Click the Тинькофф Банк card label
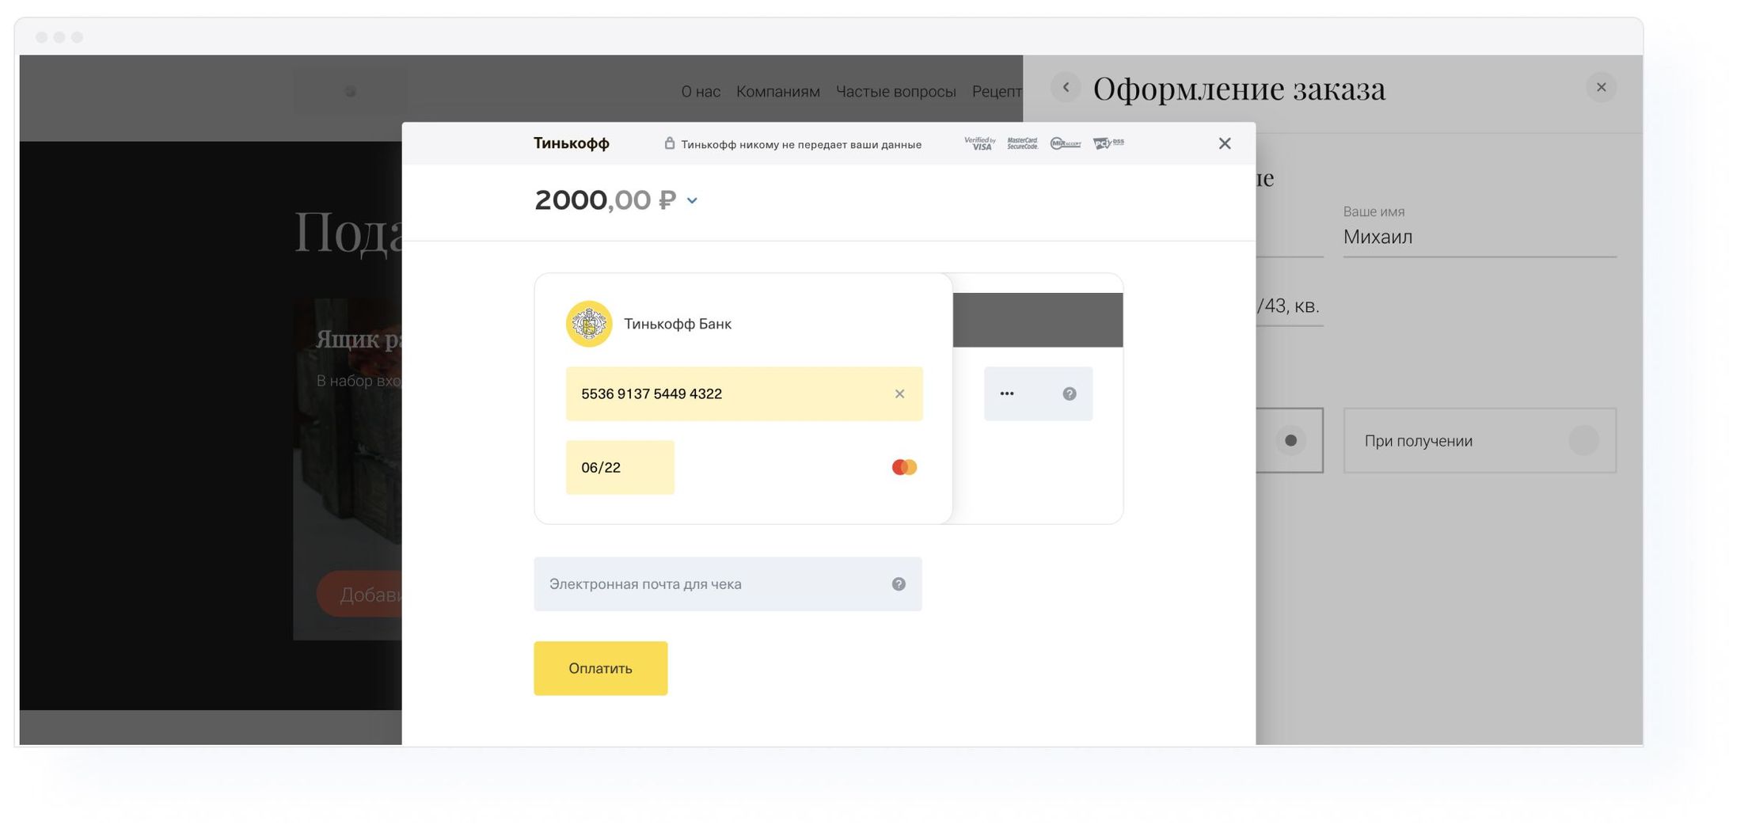The width and height of the screenshot is (1748, 836). [677, 324]
